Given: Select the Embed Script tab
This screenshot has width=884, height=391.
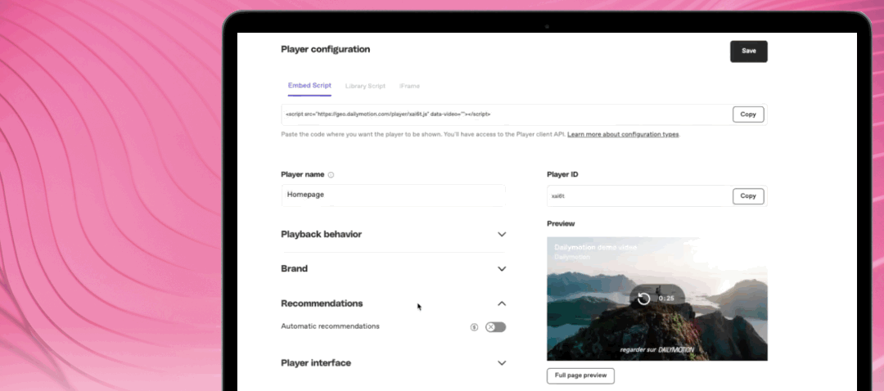Looking at the screenshot, I should [309, 86].
